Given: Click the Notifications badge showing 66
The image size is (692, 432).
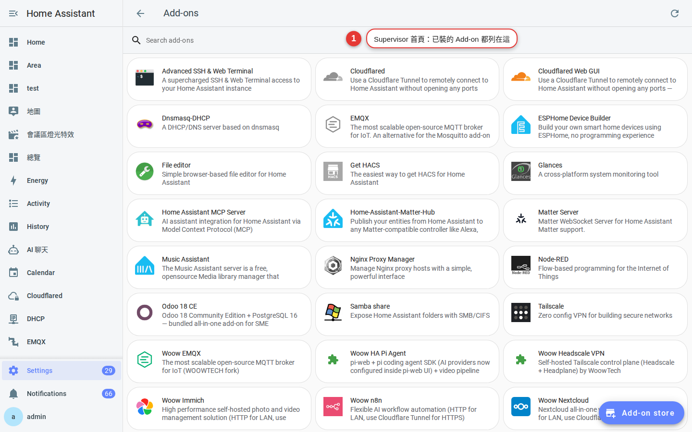Looking at the screenshot, I should pos(109,394).
